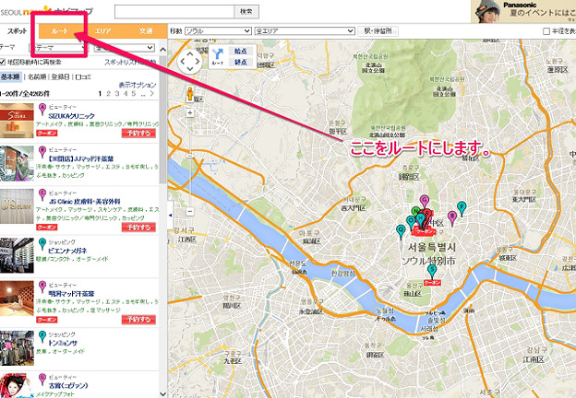Click the クーポン badge on JS Clinic listing
Image resolution: width=576 pixels, height=398 pixels.
click(47, 228)
